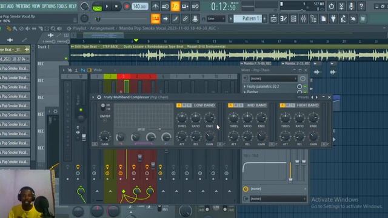Arm the red record button
388x218 pixels.
(127, 7)
